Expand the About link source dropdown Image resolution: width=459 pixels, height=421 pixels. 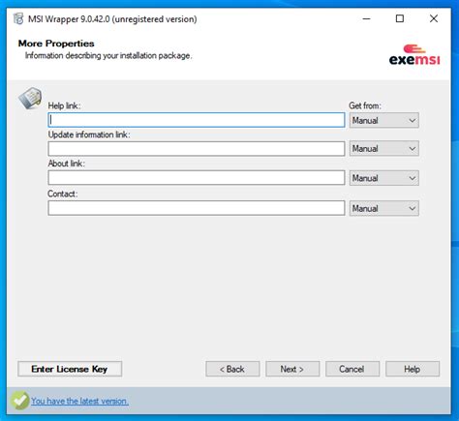383,178
